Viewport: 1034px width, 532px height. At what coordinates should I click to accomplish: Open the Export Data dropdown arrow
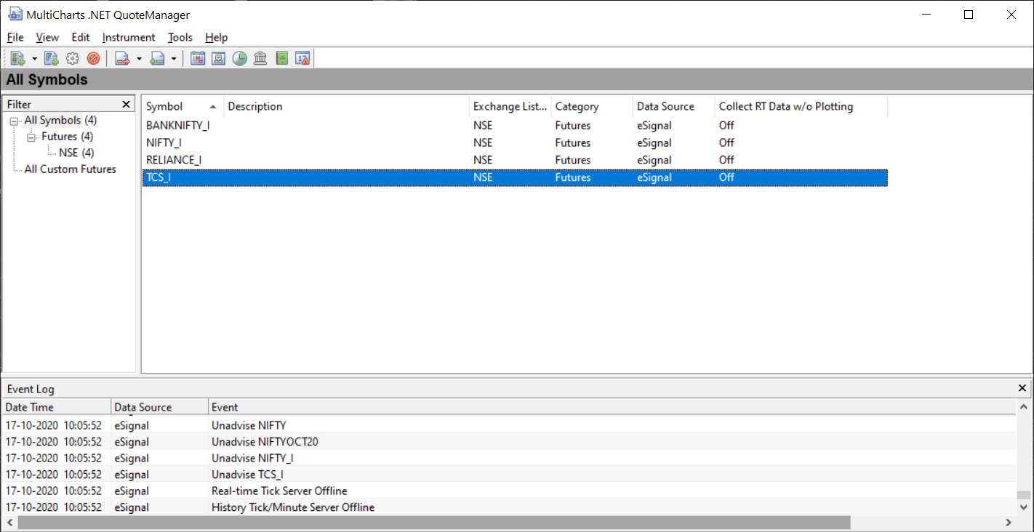(174, 59)
